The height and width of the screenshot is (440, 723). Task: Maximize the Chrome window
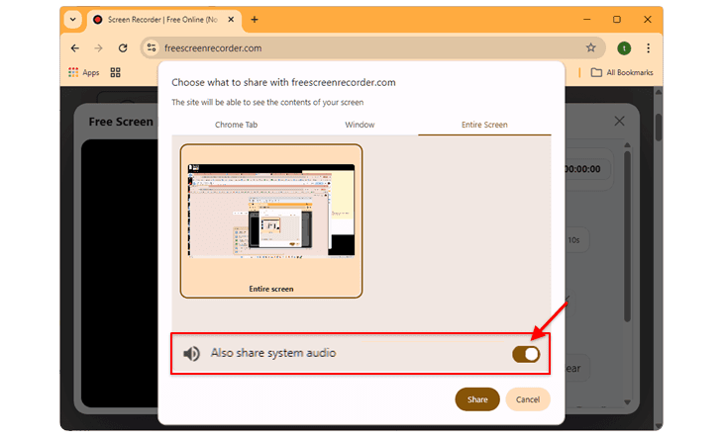(617, 20)
